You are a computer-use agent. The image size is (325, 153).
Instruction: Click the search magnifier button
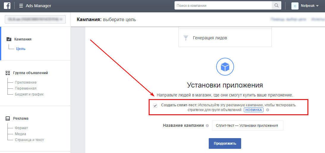coord(276,6)
